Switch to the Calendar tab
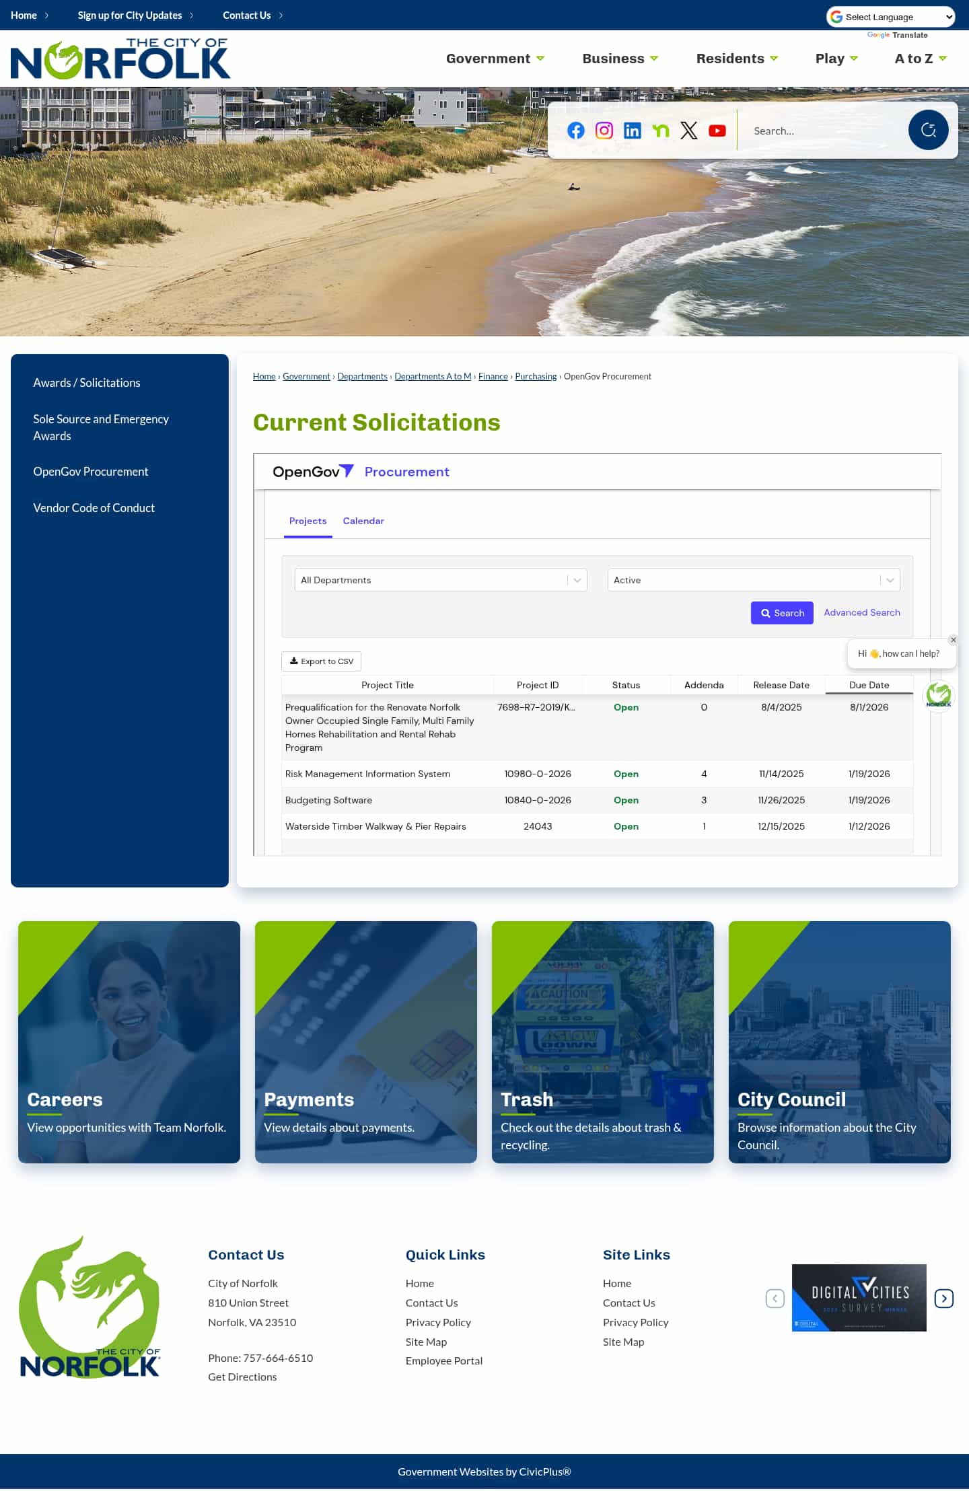 [x=363, y=521]
